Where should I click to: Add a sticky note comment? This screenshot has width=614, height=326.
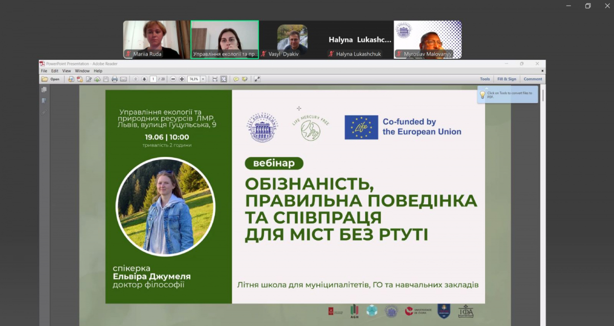[236, 79]
